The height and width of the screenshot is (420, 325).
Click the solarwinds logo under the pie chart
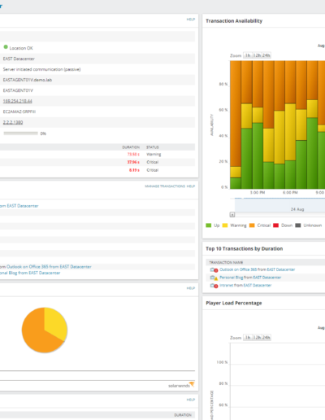click(x=181, y=385)
